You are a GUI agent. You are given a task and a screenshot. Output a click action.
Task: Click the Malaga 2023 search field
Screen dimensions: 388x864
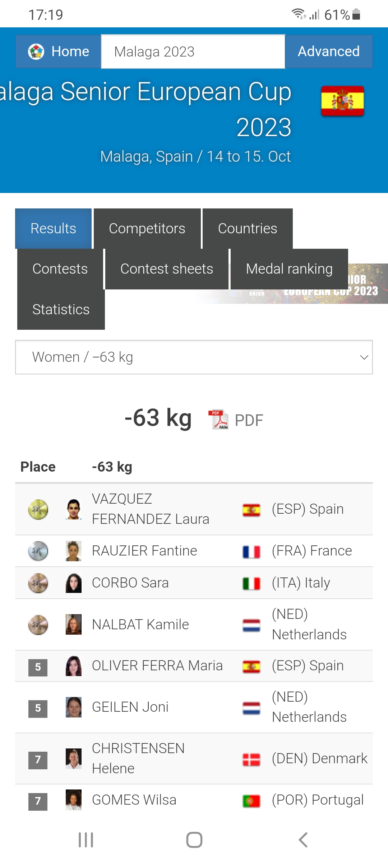tap(193, 51)
